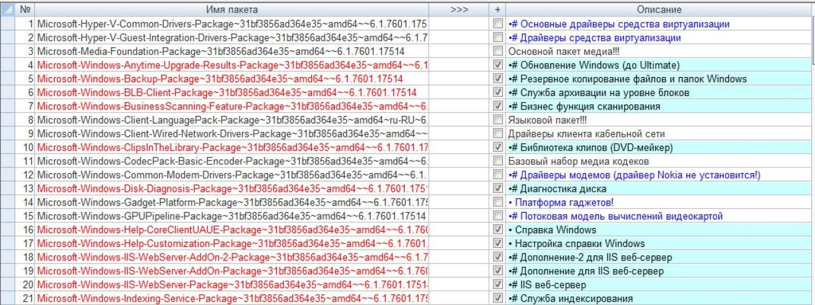Click the '>>>' column header
815x305 pixels.
(458, 10)
